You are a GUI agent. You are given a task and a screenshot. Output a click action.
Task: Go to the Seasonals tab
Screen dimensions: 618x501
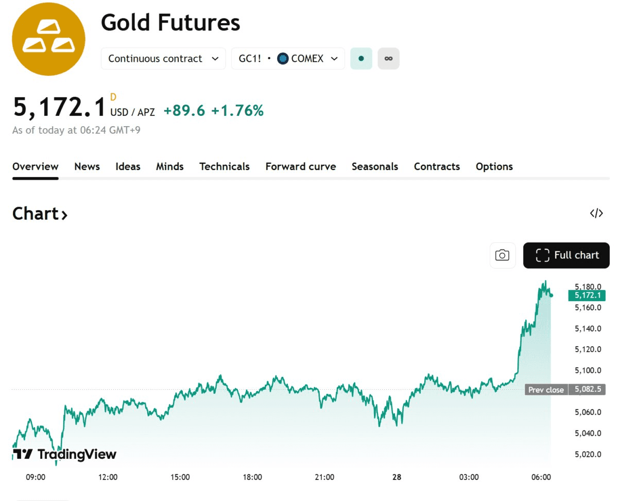coord(375,167)
